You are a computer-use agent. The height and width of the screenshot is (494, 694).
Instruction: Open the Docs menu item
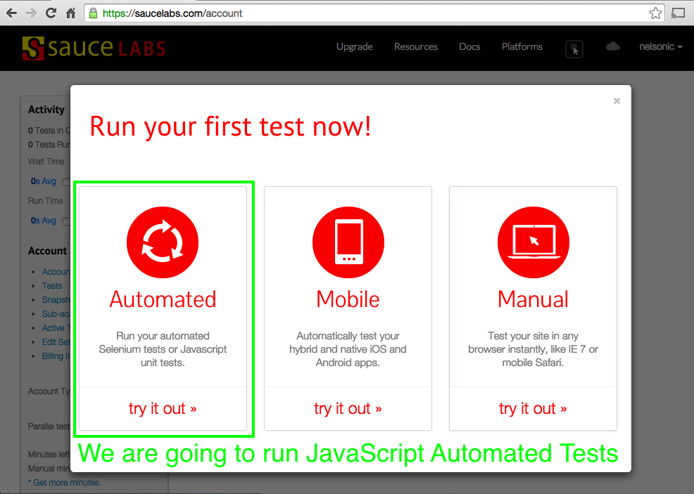(469, 47)
